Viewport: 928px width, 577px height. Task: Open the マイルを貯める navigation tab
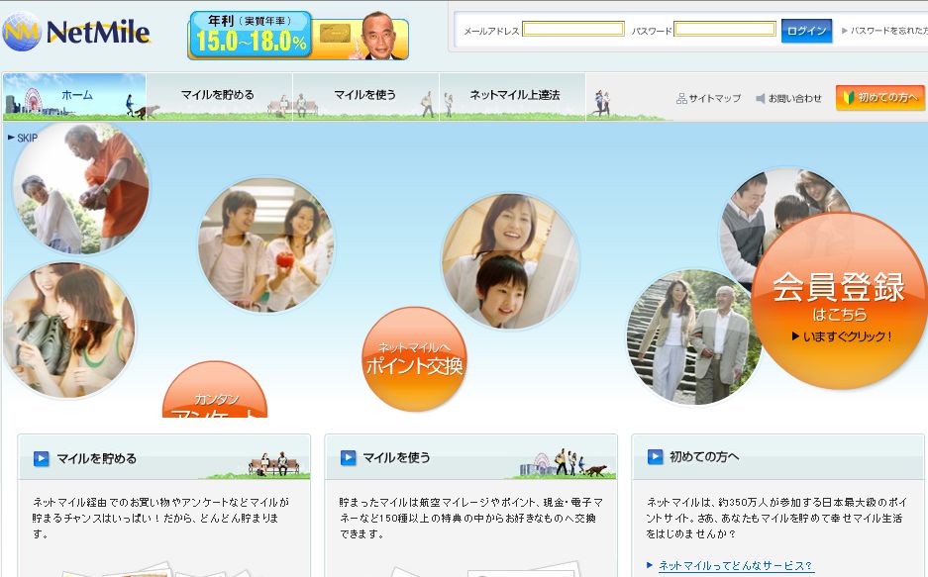(219, 97)
